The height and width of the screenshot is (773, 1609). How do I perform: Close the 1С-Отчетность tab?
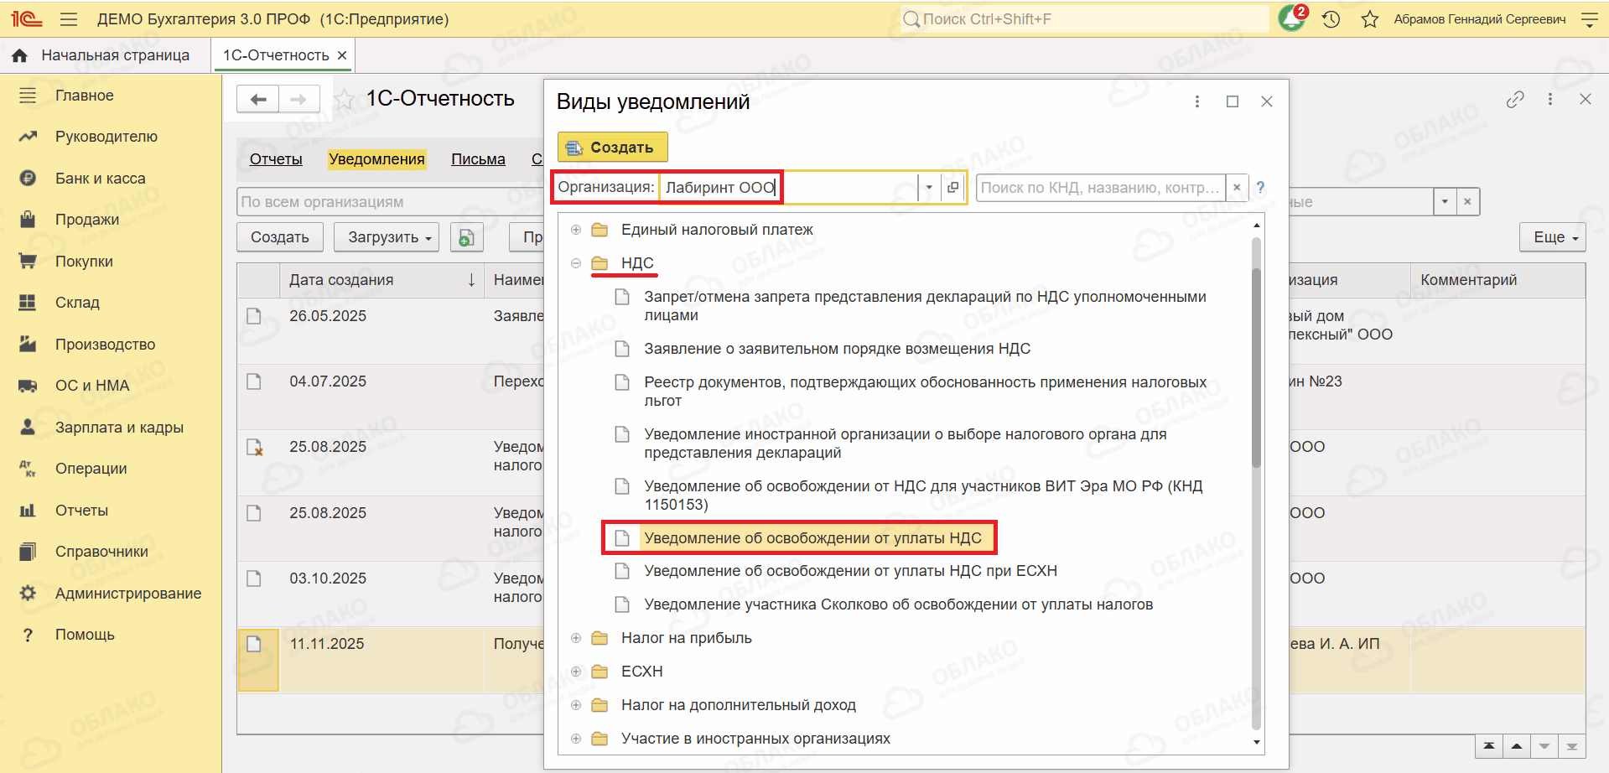click(x=342, y=55)
